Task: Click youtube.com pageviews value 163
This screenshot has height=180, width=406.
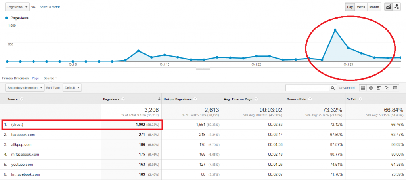Action: pos(142,165)
